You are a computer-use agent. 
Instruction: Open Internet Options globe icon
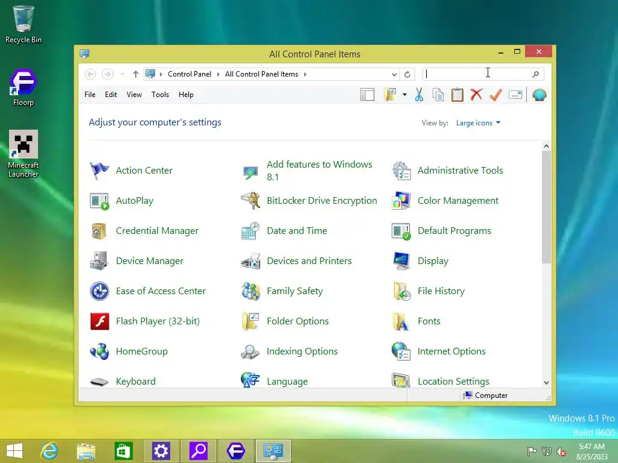(x=401, y=351)
